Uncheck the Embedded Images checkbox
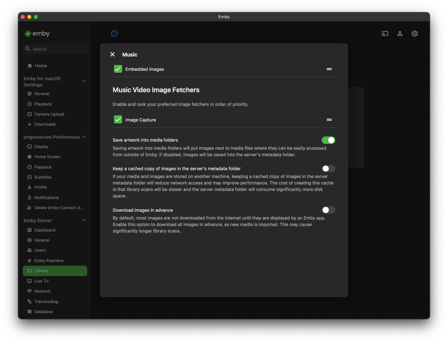 tap(118, 69)
